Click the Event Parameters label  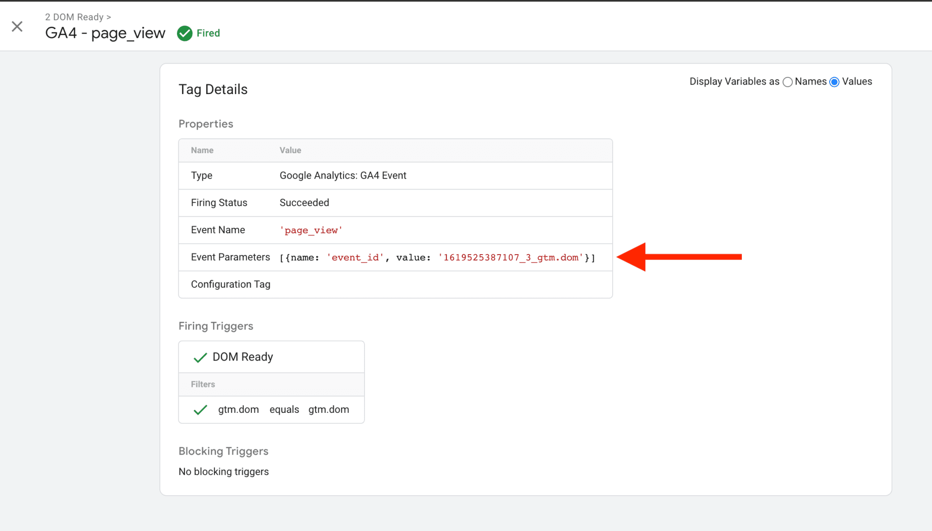[230, 257]
